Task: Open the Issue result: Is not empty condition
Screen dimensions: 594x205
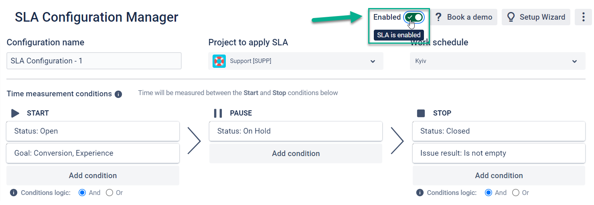Action: (x=499, y=153)
